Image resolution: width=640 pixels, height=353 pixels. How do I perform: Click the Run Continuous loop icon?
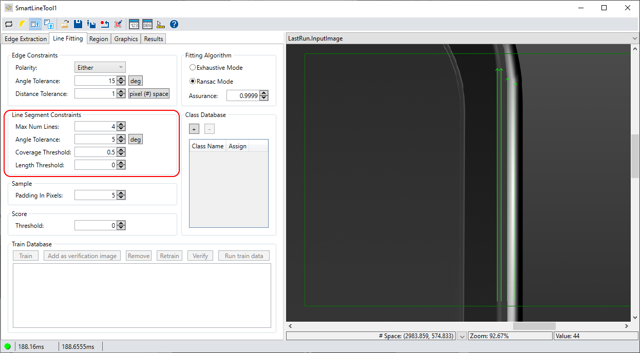(8, 24)
